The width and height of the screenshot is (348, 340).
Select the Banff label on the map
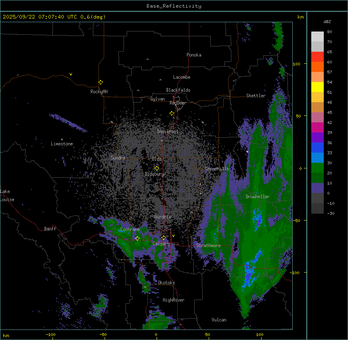pos(50,229)
